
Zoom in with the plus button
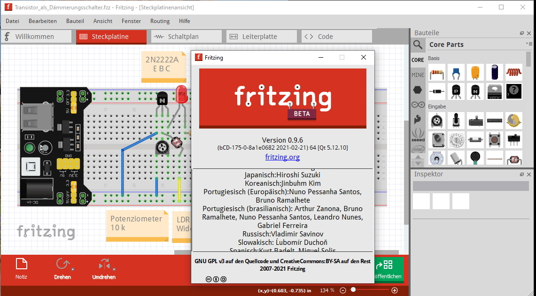coord(395,290)
